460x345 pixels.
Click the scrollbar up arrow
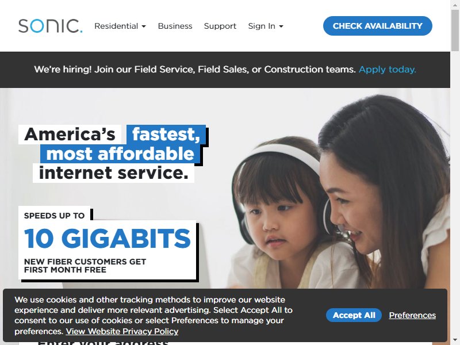[455, 3]
